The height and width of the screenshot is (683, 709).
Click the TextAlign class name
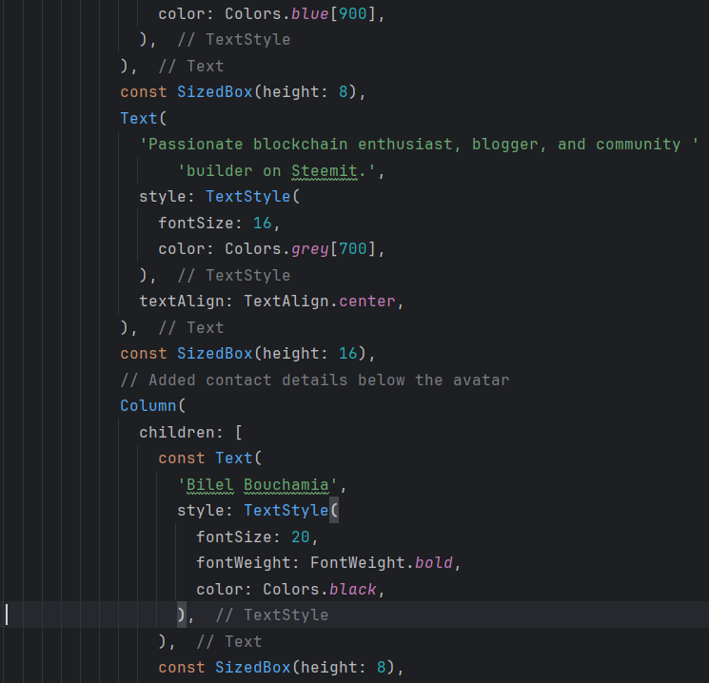pyautogui.click(x=286, y=302)
